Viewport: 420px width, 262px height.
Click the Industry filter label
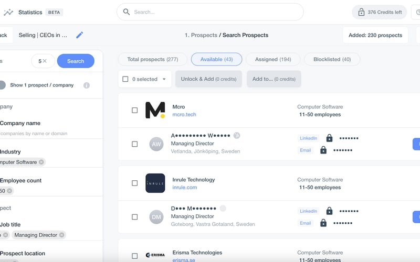[x=10, y=151]
